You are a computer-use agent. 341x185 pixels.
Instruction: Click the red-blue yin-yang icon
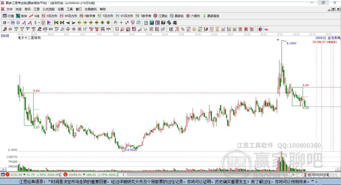[x=260, y=29]
